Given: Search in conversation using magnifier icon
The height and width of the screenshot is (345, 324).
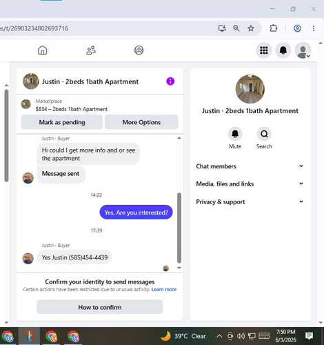Looking at the screenshot, I should pyautogui.click(x=264, y=134).
